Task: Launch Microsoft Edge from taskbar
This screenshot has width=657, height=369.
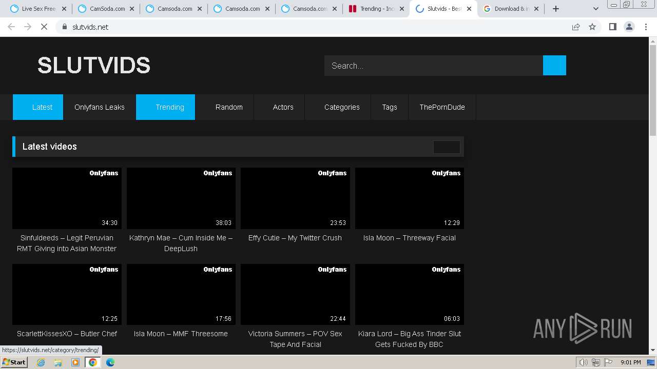Action: click(x=110, y=362)
